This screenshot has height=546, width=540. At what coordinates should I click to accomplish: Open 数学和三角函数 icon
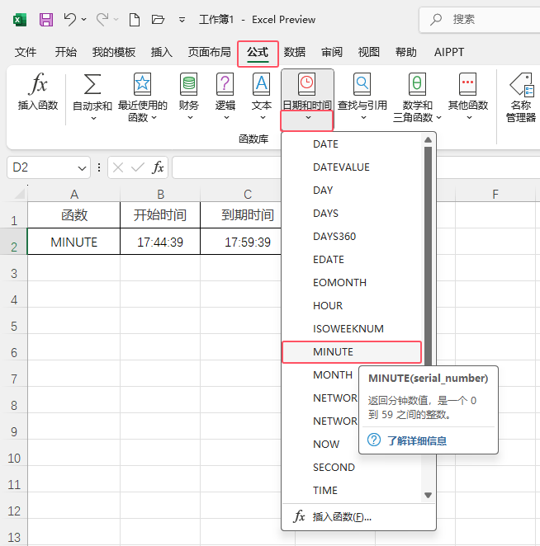click(417, 84)
